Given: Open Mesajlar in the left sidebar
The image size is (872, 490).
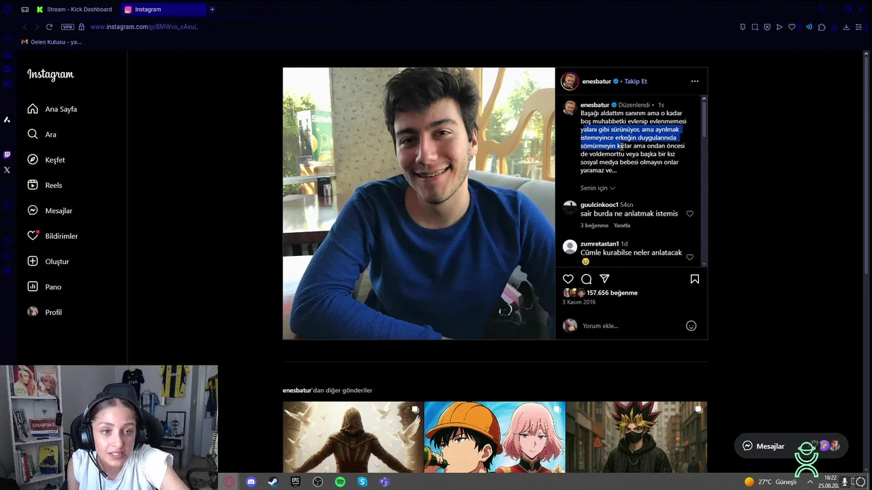Looking at the screenshot, I should [x=49, y=210].
